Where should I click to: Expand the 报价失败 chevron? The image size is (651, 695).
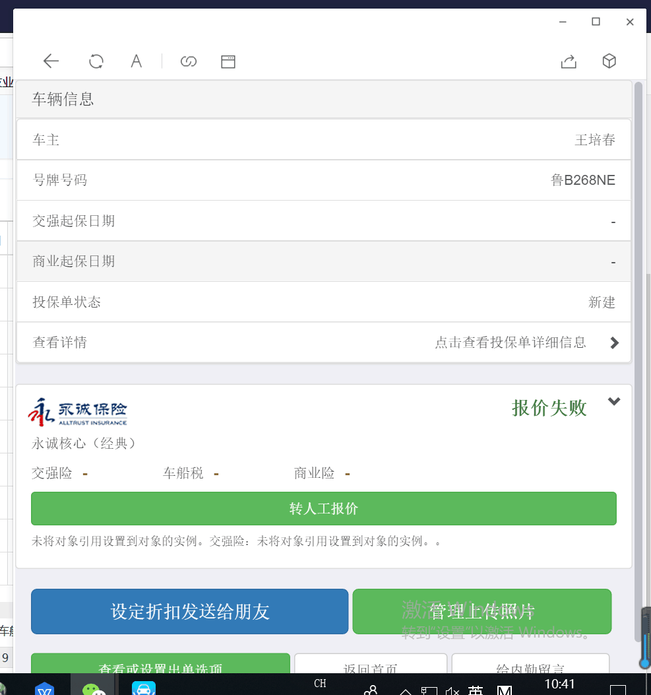[x=614, y=401]
